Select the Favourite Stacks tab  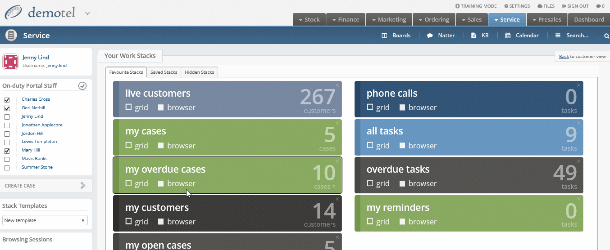coord(126,72)
